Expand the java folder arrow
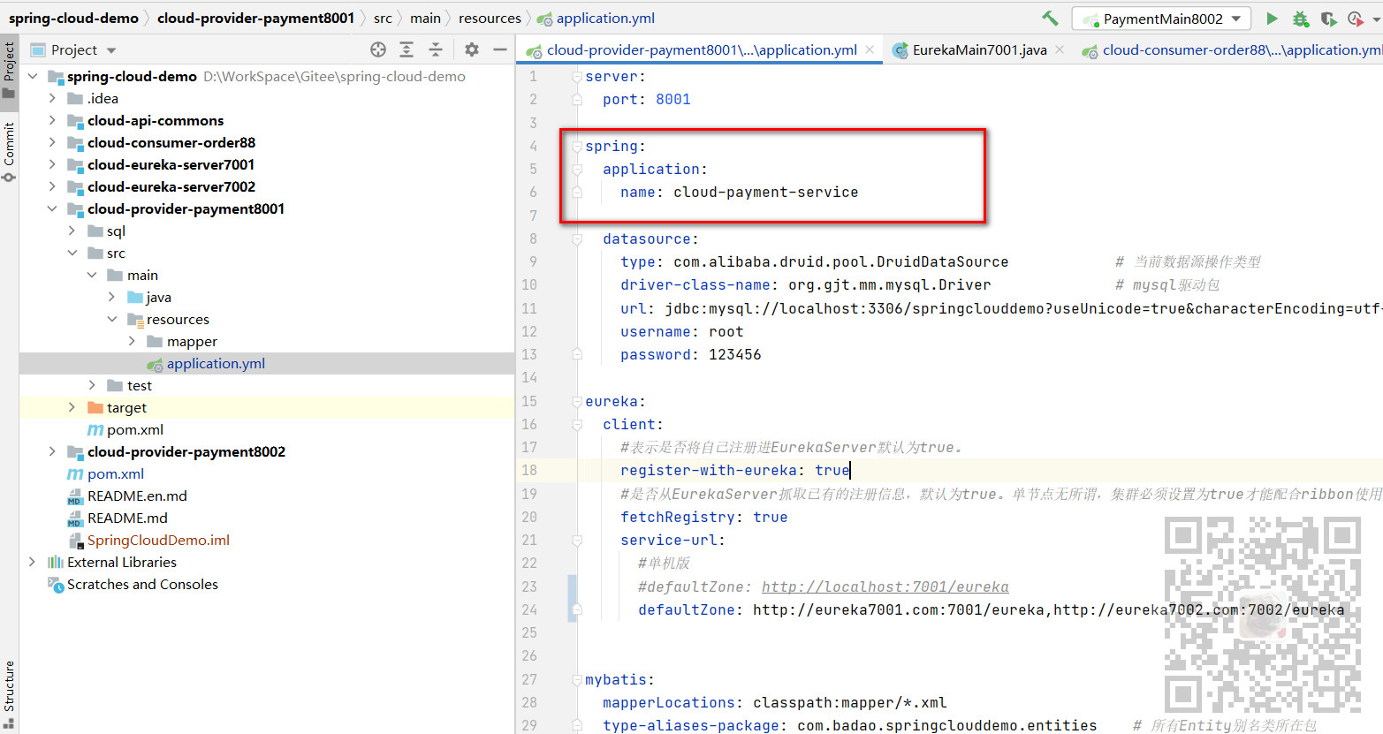 [111, 298]
